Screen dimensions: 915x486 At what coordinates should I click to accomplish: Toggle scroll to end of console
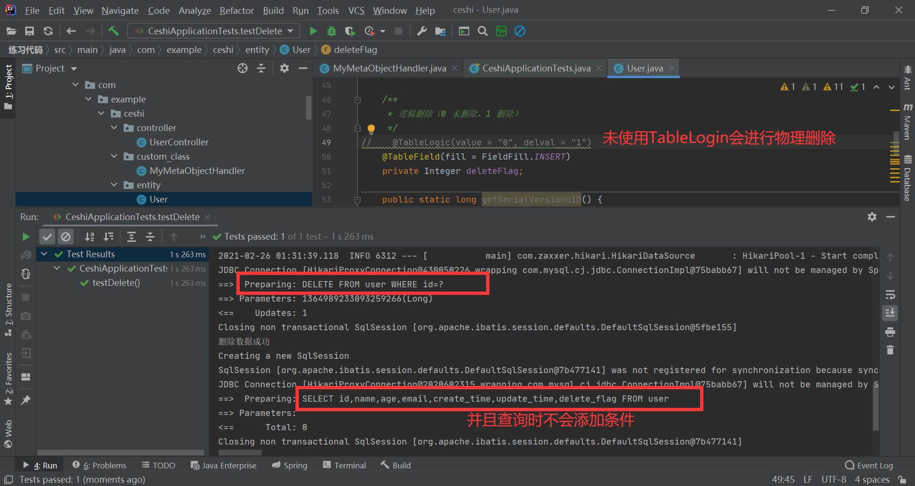890,313
